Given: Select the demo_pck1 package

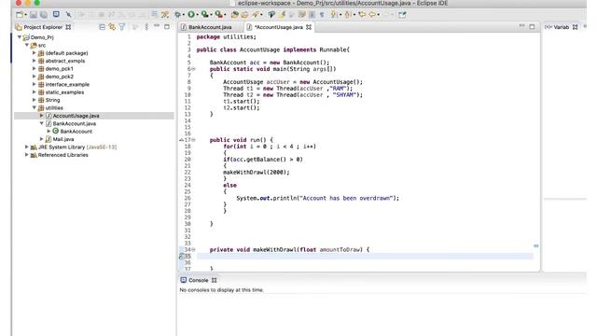Looking at the screenshot, I should pos(56,68).
